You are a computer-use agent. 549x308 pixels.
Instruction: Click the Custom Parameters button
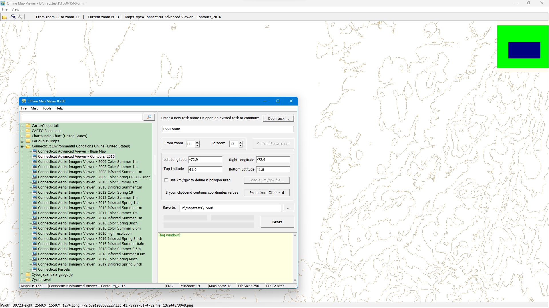pyautogui.click(x=273, y=143)
